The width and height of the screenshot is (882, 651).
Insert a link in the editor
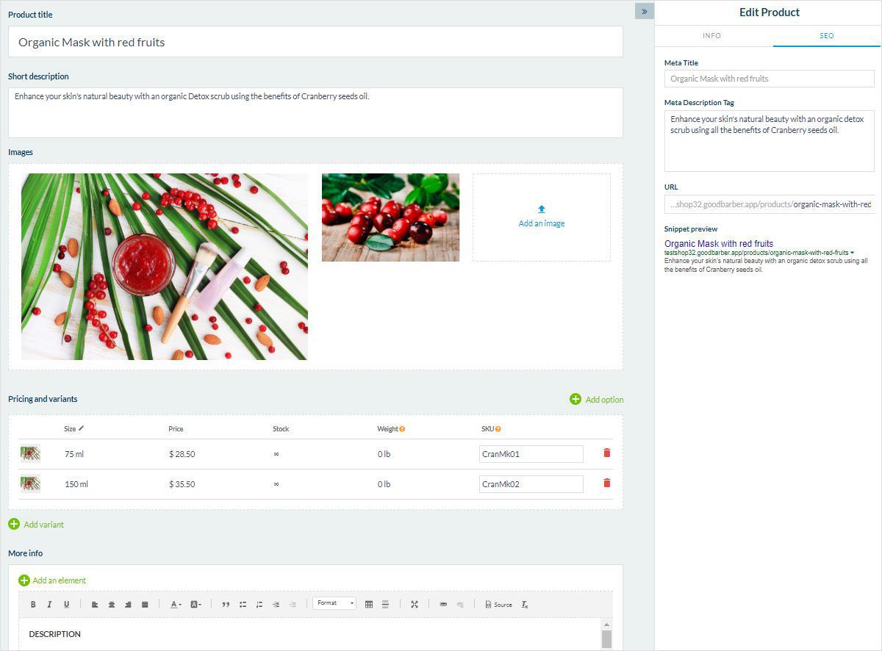[443, 605]
